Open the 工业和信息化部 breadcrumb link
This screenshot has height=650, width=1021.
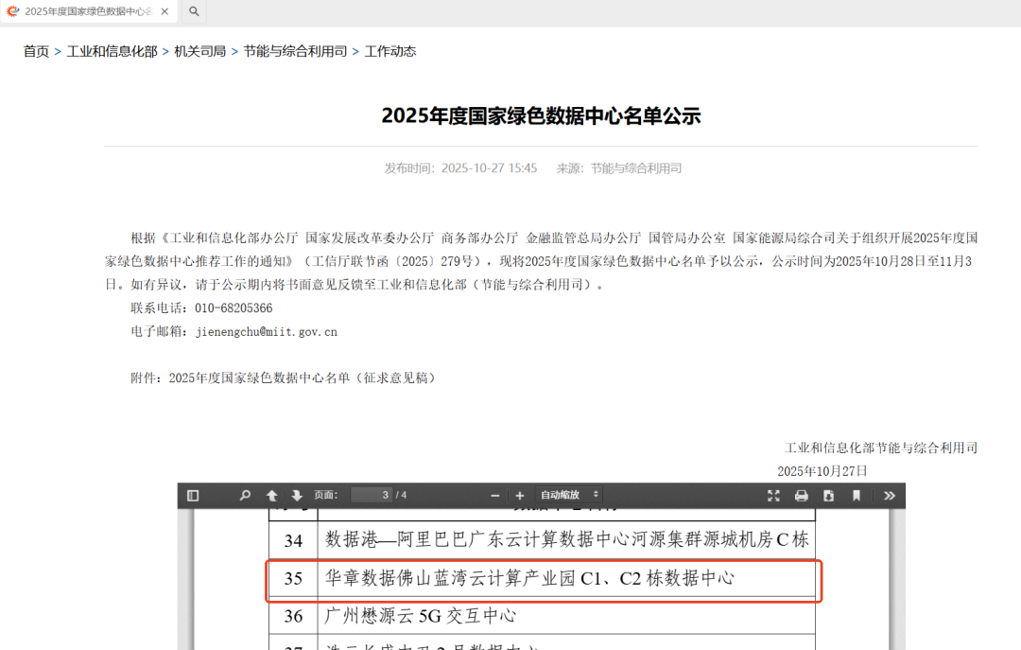[112, 51]
